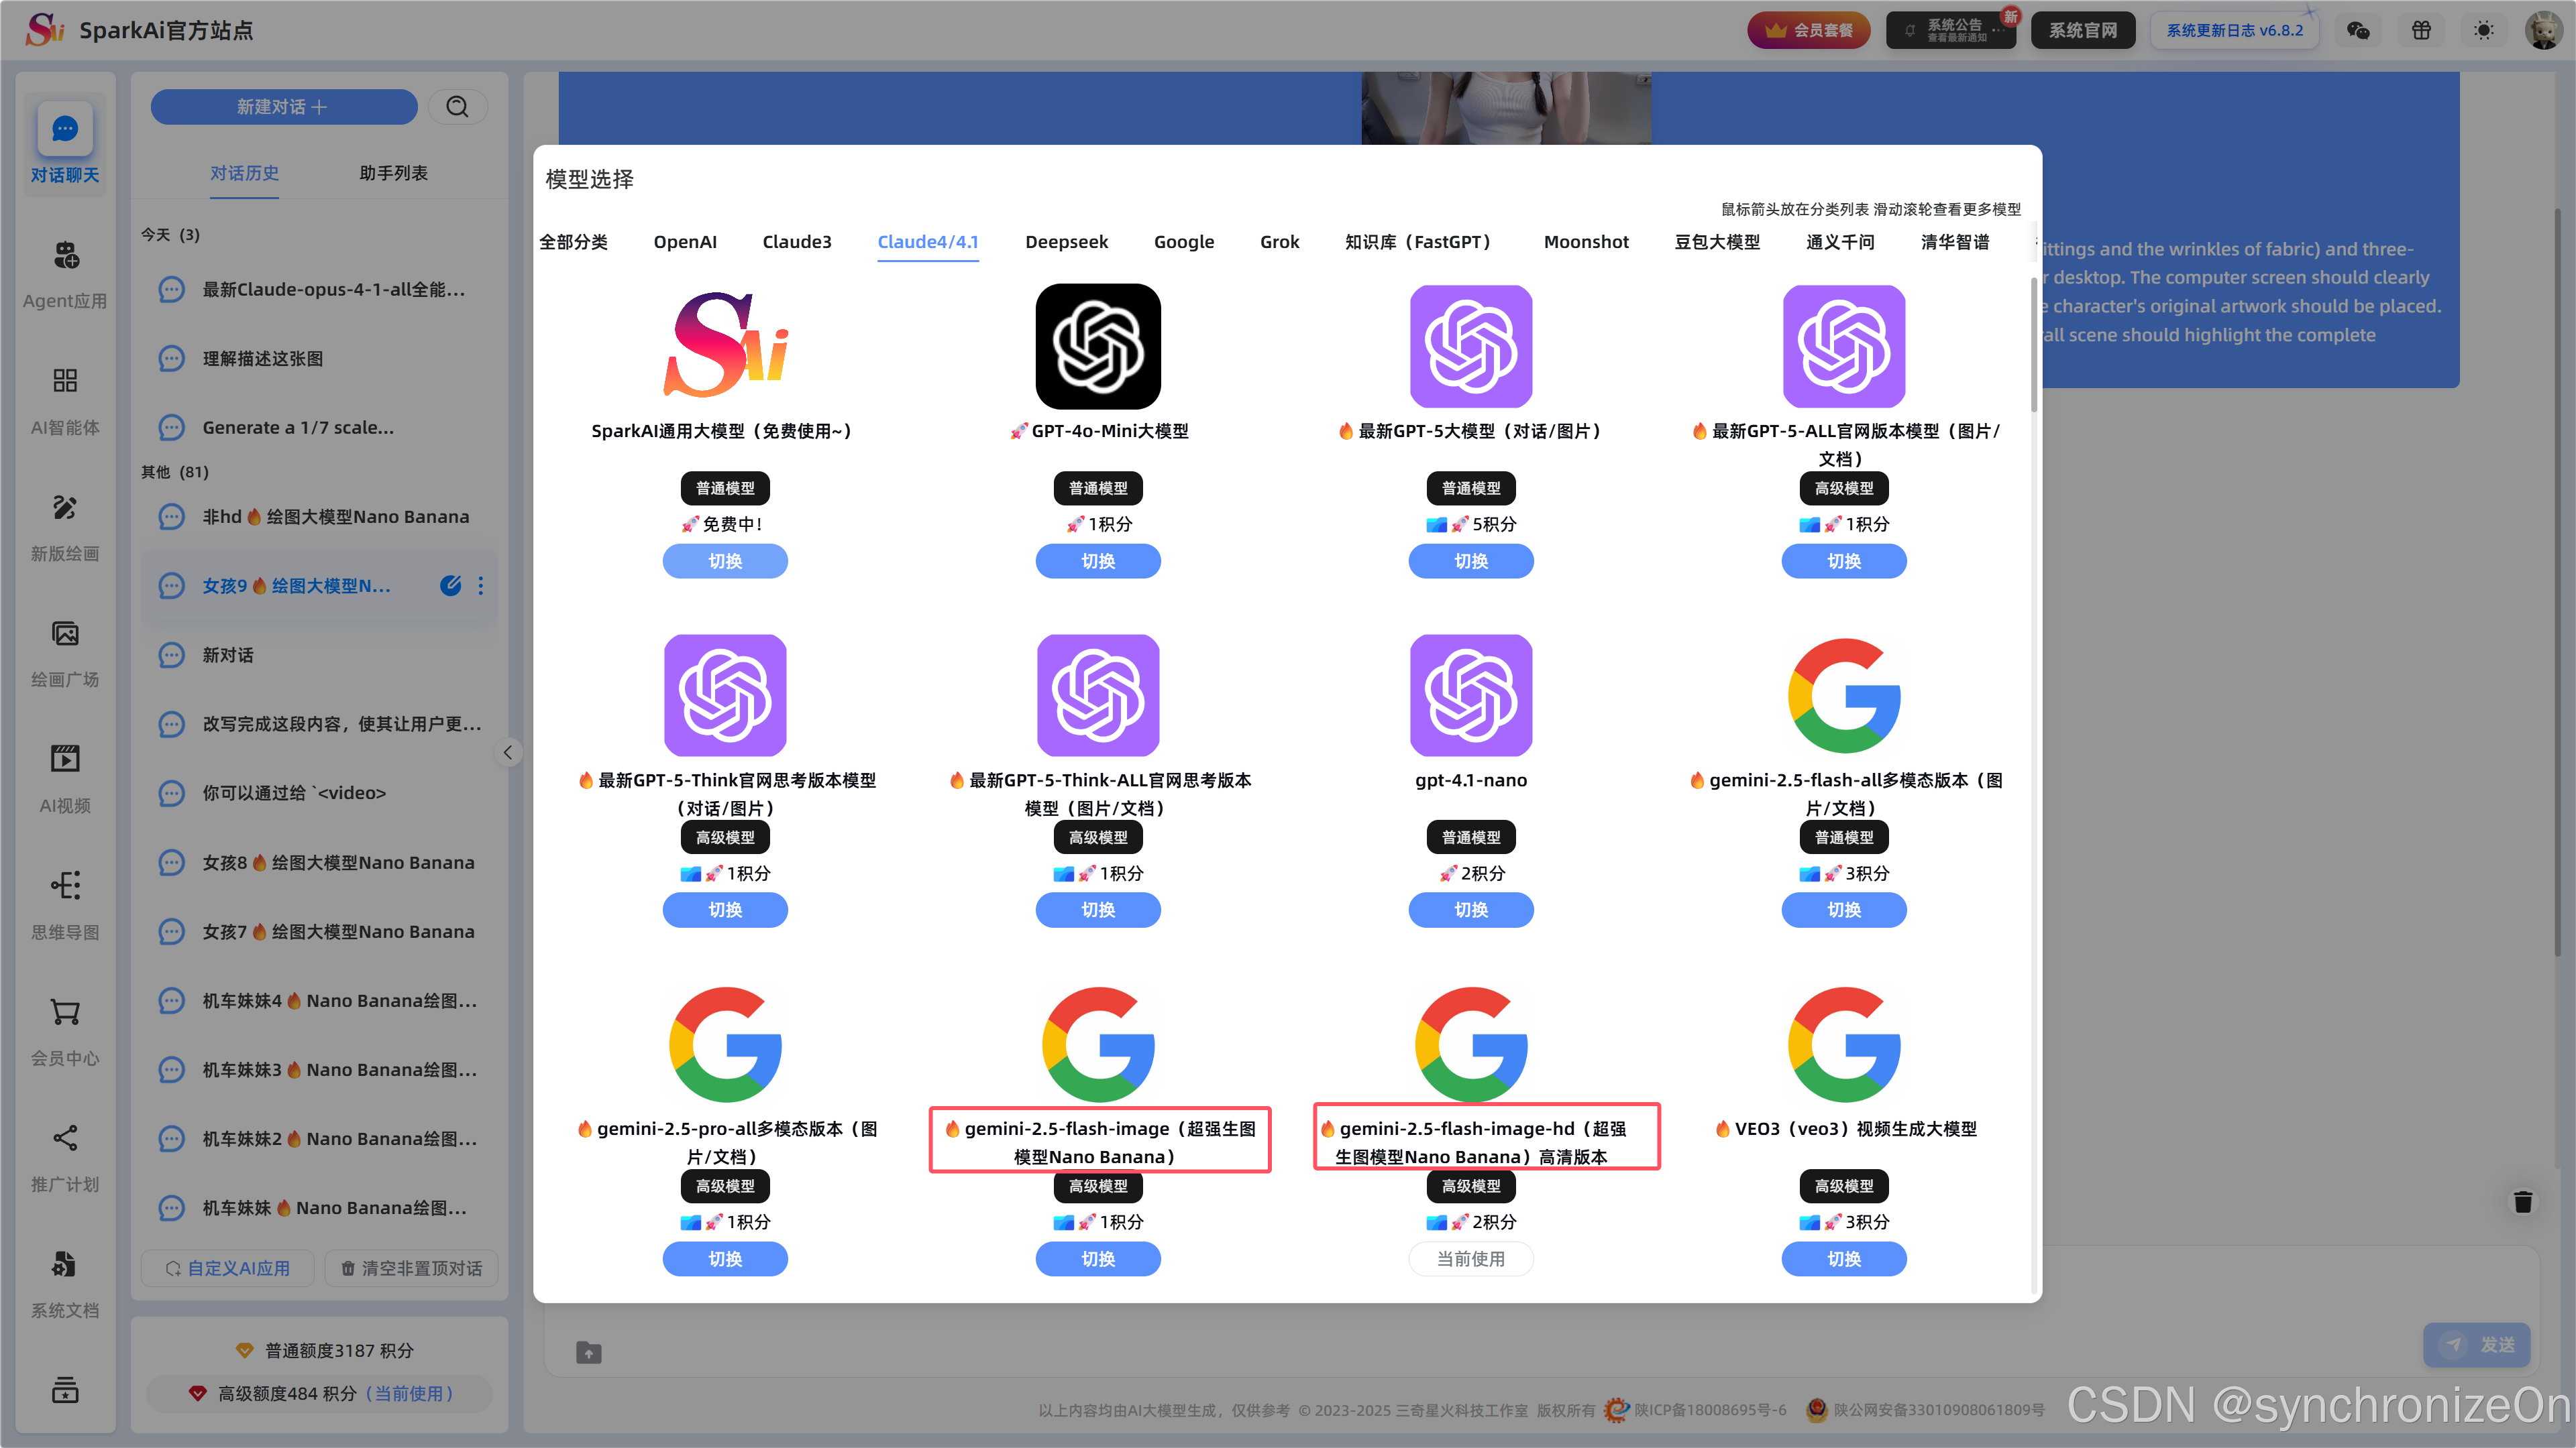Viewport: 2576px width, 1448px height.
Task: Toggle the light/dark theme sun icon
Action: pyautogui.click(x=2484, y=30)
